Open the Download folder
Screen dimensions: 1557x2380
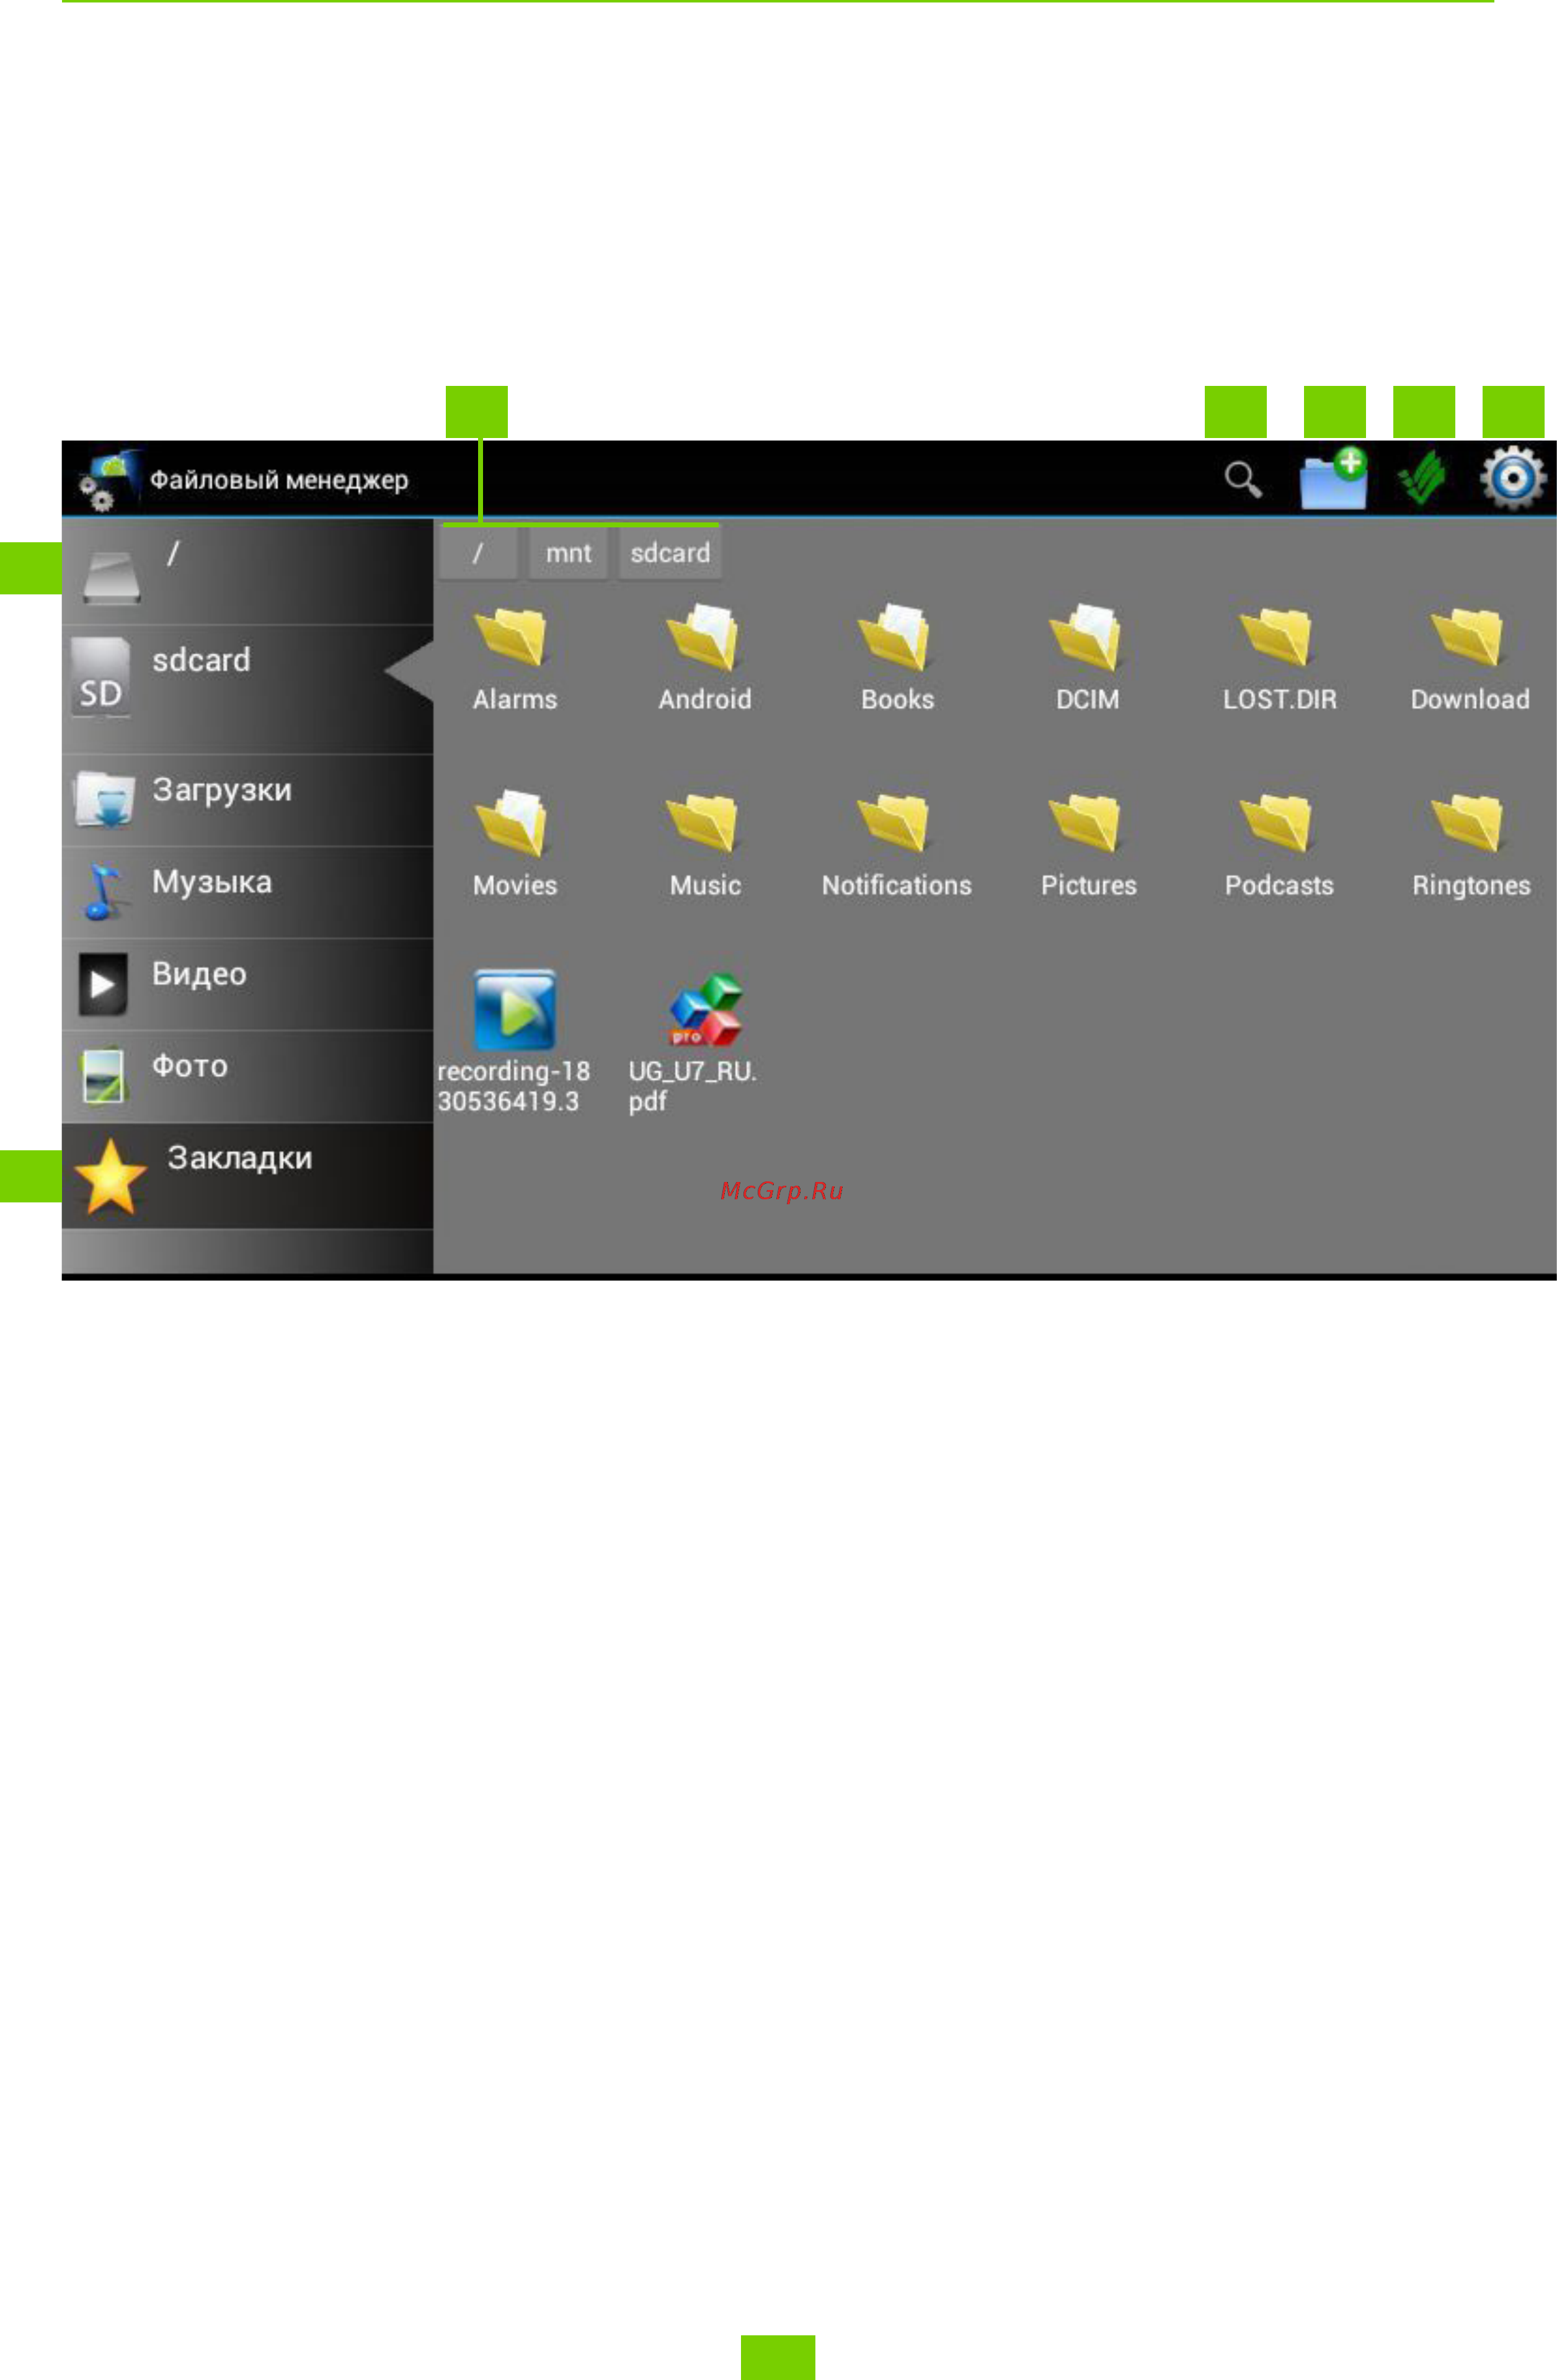point(1469,658)
